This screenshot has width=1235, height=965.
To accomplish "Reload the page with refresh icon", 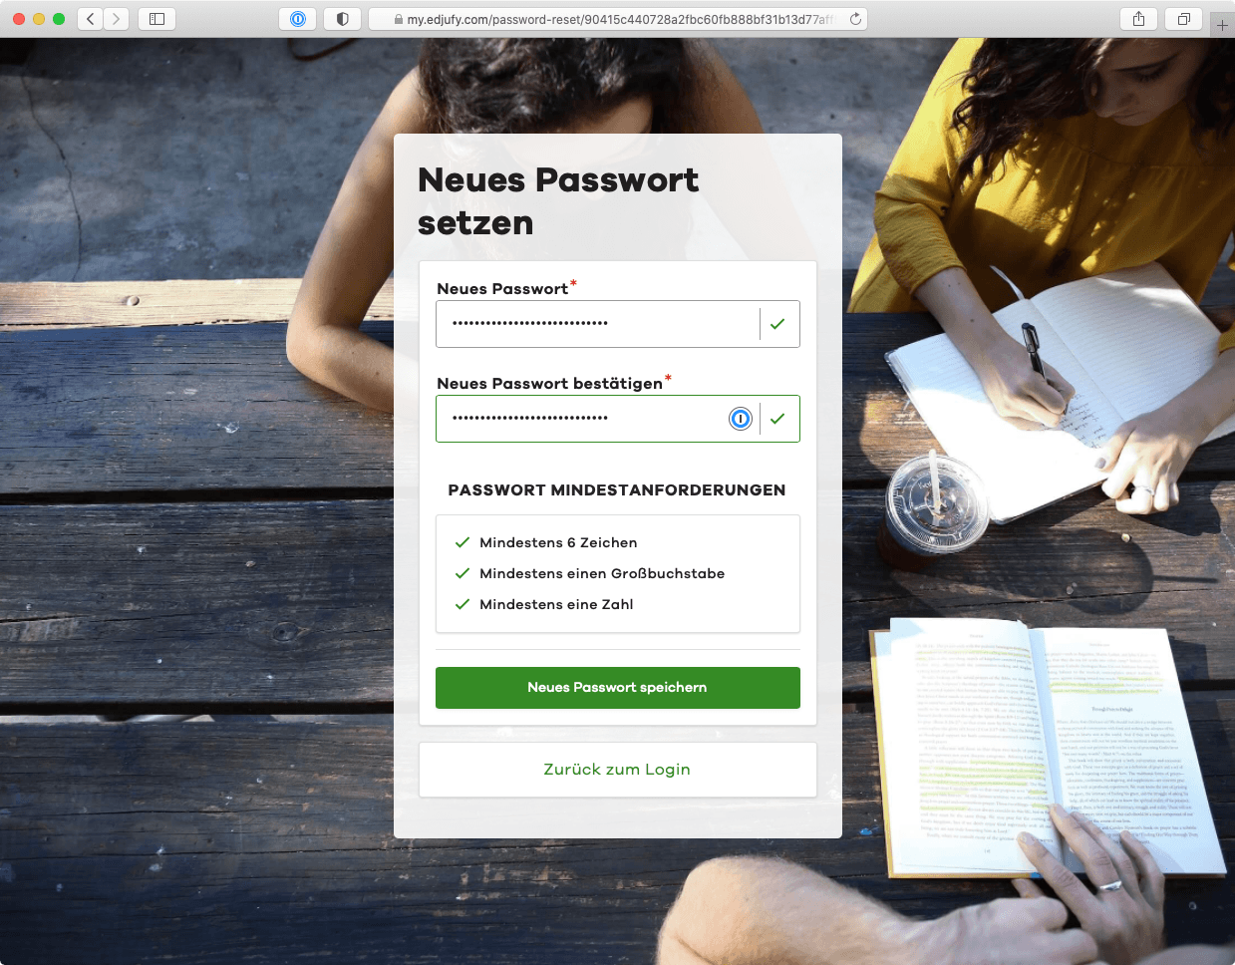I will tap(855, 19).
